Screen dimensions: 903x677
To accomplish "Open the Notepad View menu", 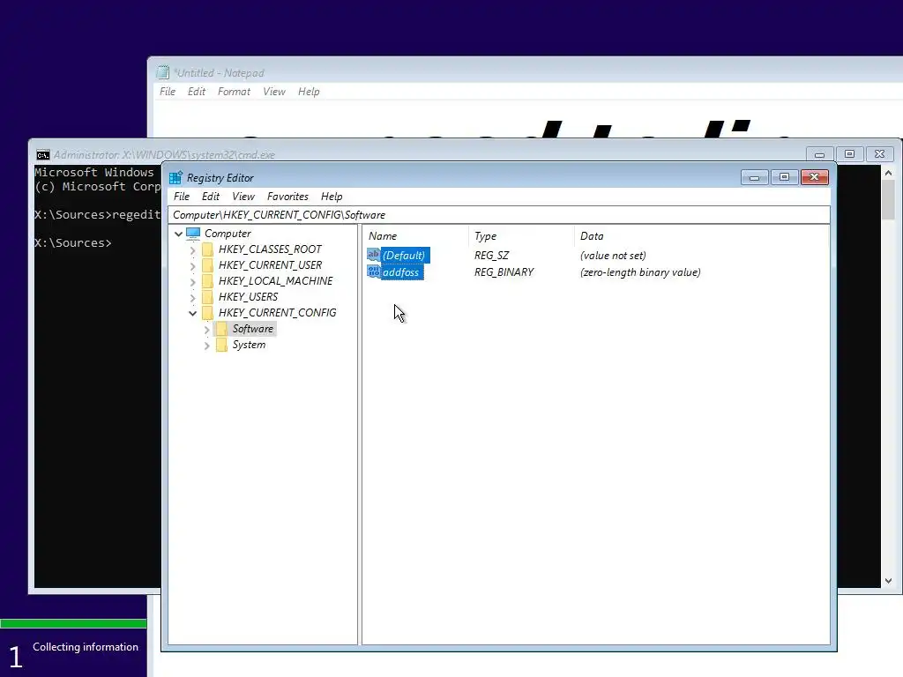I will tap(274, 92).
